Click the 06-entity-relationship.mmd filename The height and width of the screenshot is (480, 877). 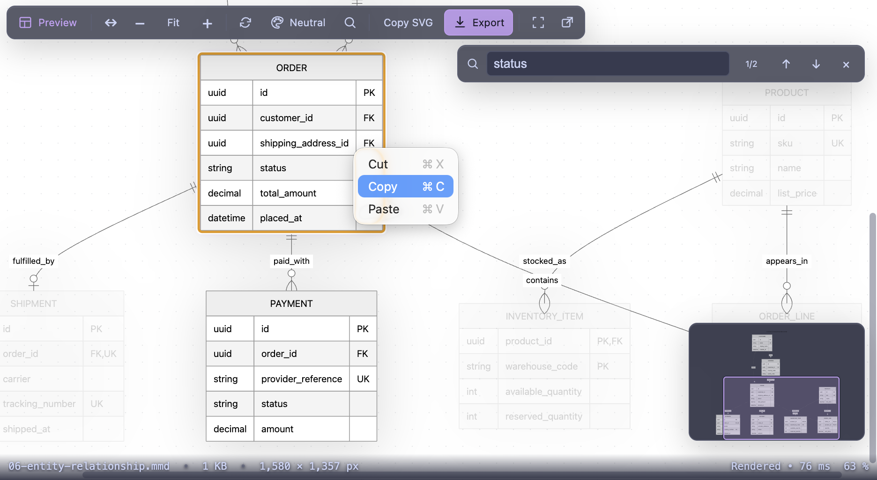89,466
